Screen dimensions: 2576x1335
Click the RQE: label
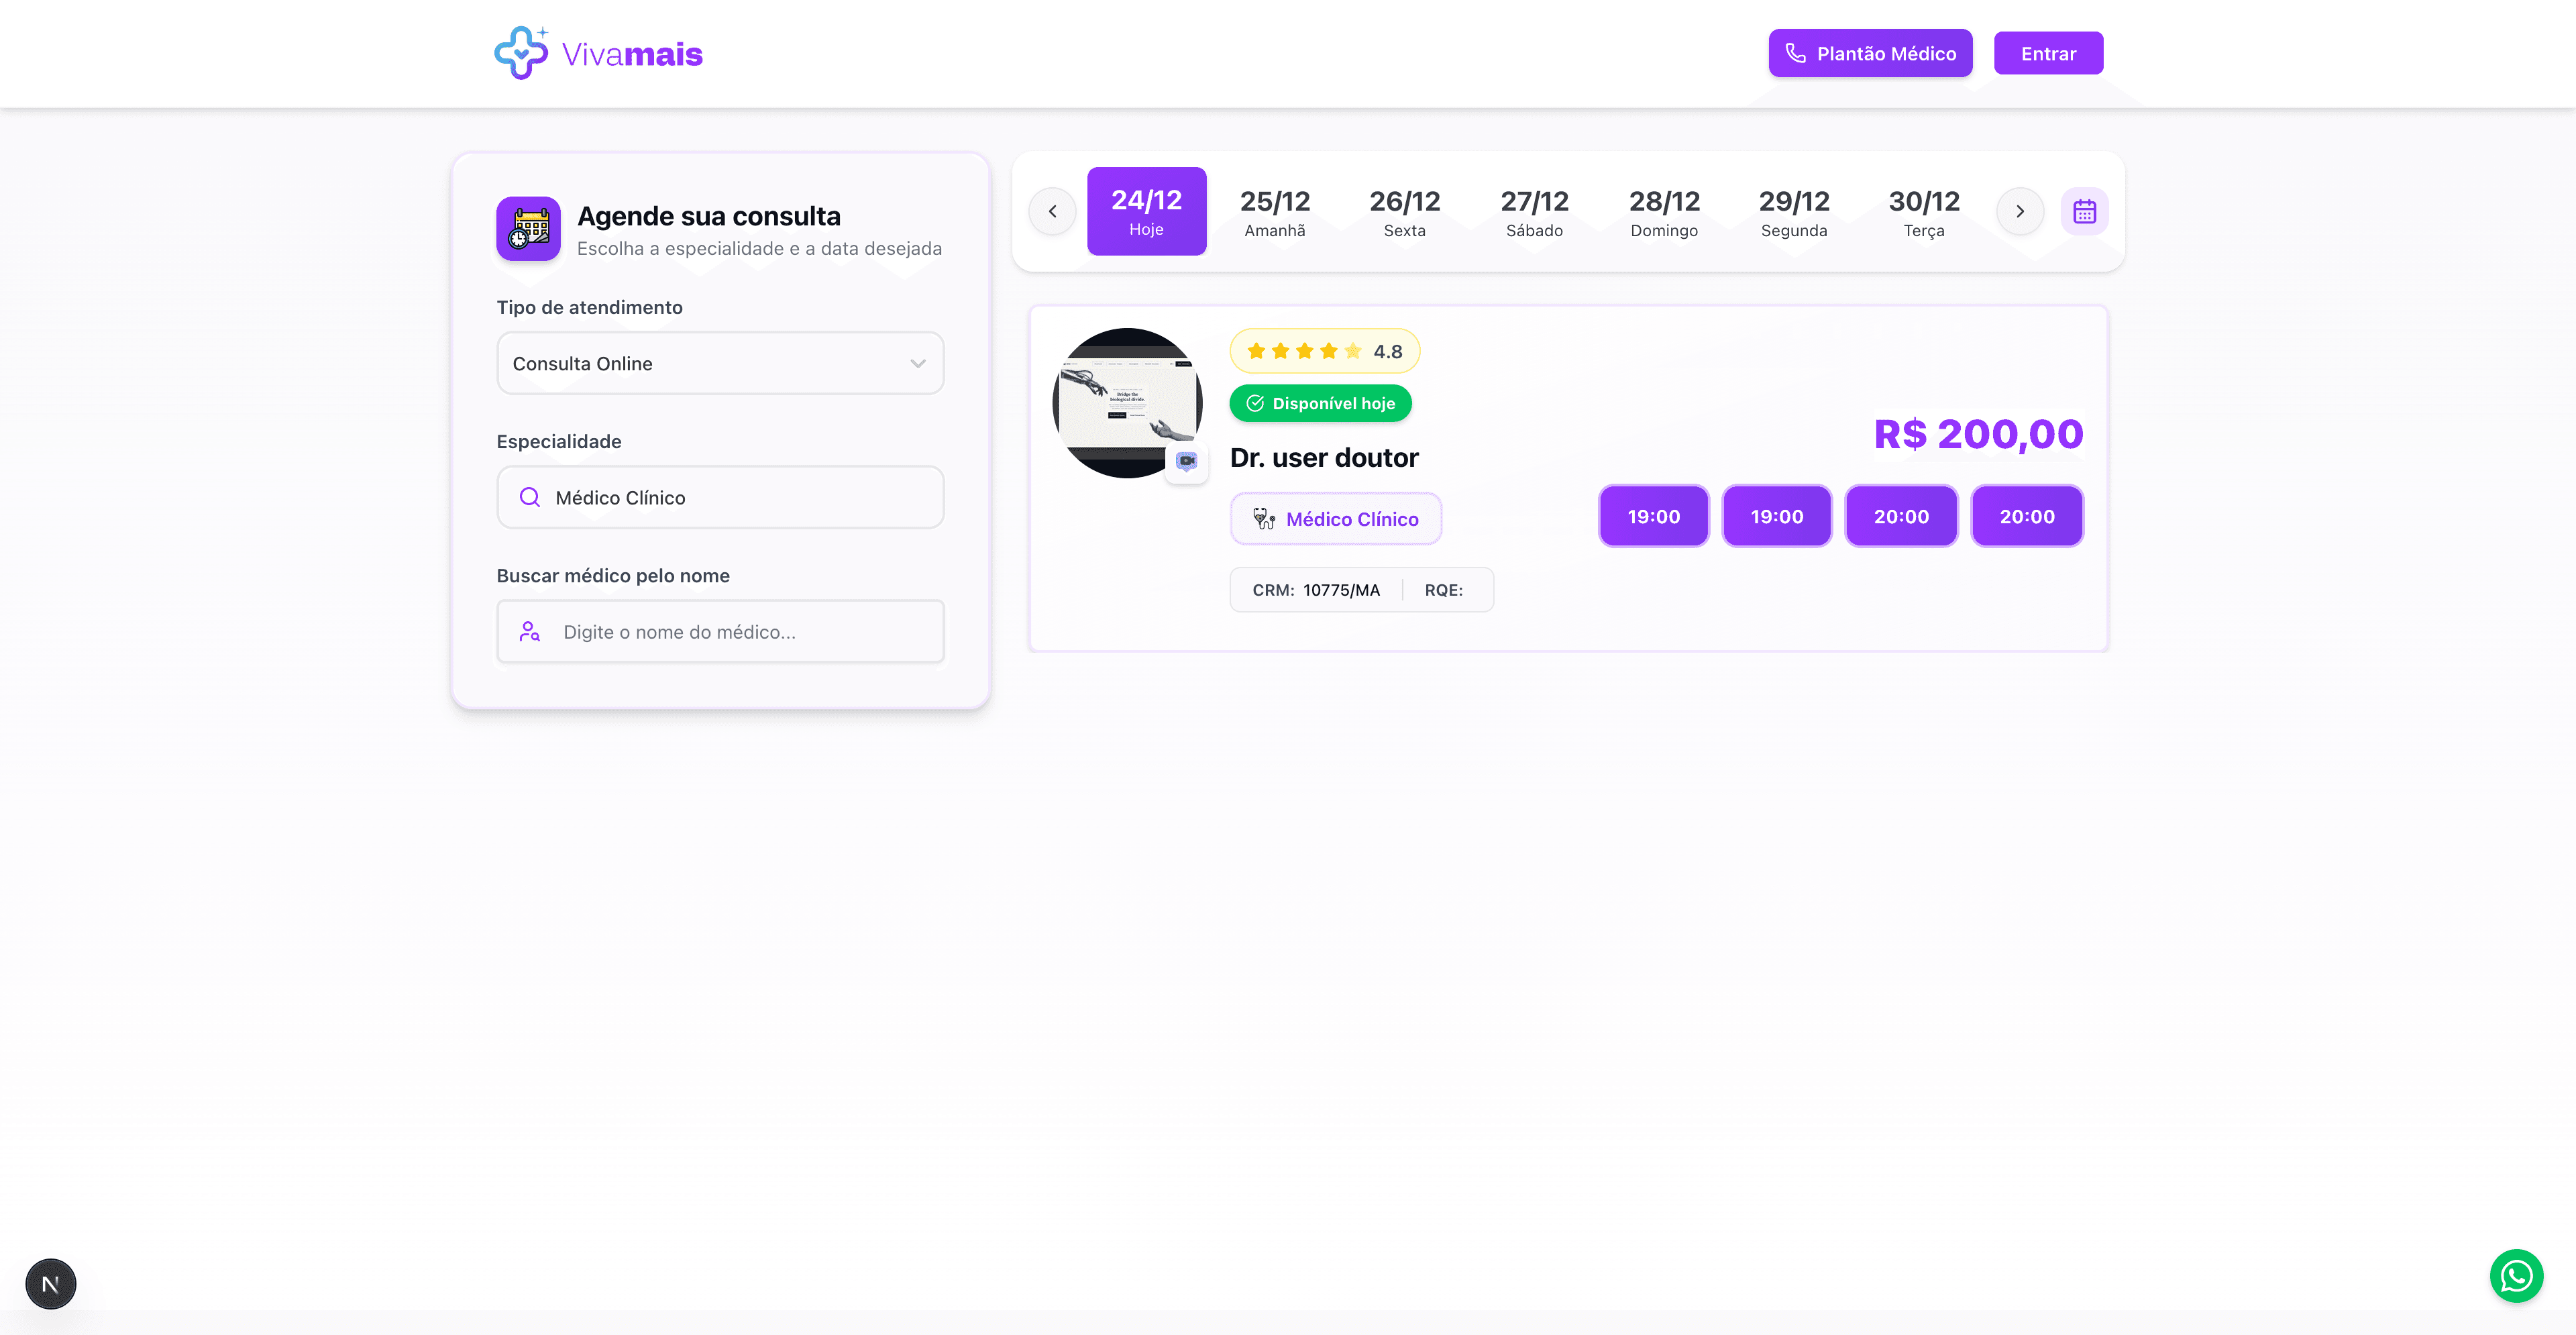click(x=1443, y=590)
